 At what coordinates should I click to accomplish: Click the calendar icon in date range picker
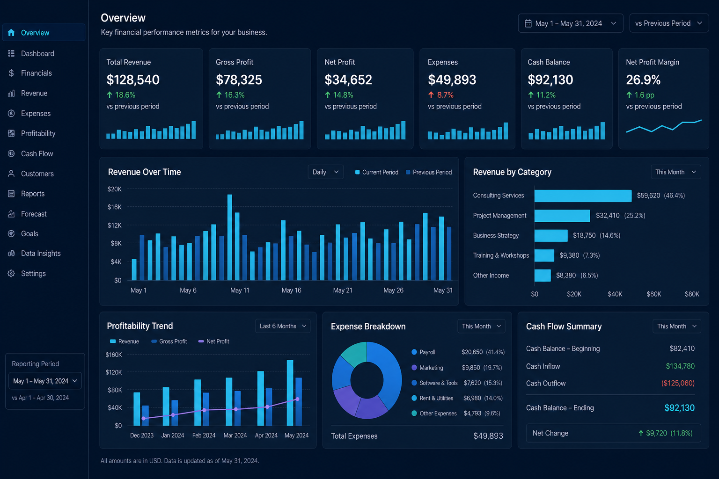click(528, 23)
